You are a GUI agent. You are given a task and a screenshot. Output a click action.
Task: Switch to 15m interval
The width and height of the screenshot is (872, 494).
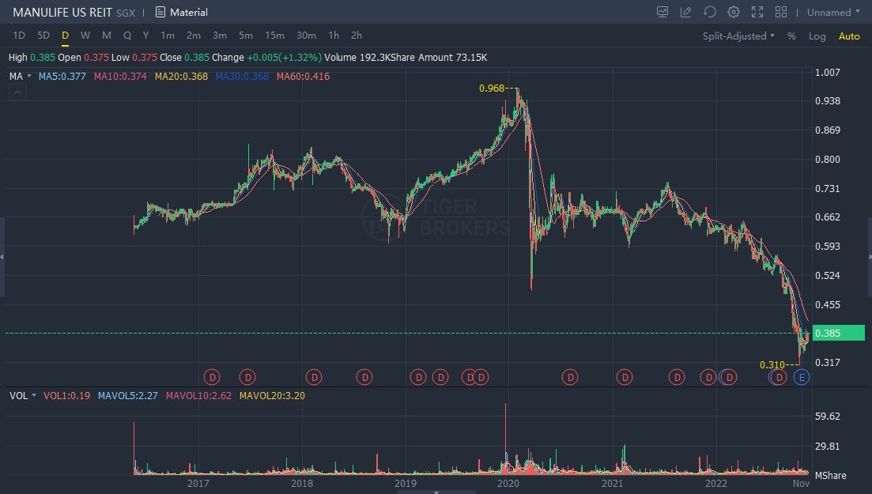coord(275,35)
